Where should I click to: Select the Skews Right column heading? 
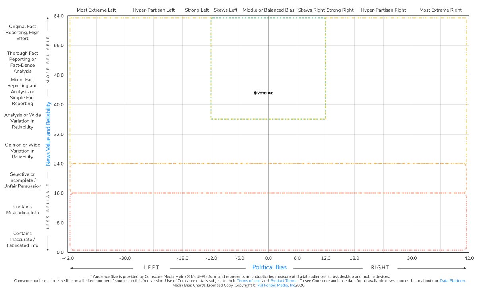(x=311, y=10)
